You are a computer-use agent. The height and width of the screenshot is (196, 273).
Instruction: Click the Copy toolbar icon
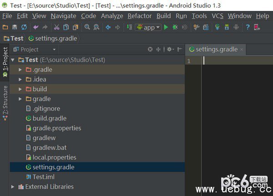66,27
